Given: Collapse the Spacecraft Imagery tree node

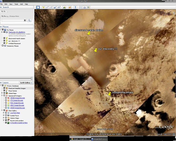Looking at the screenshot, I should pyautogui.click(x=2, y=96).
